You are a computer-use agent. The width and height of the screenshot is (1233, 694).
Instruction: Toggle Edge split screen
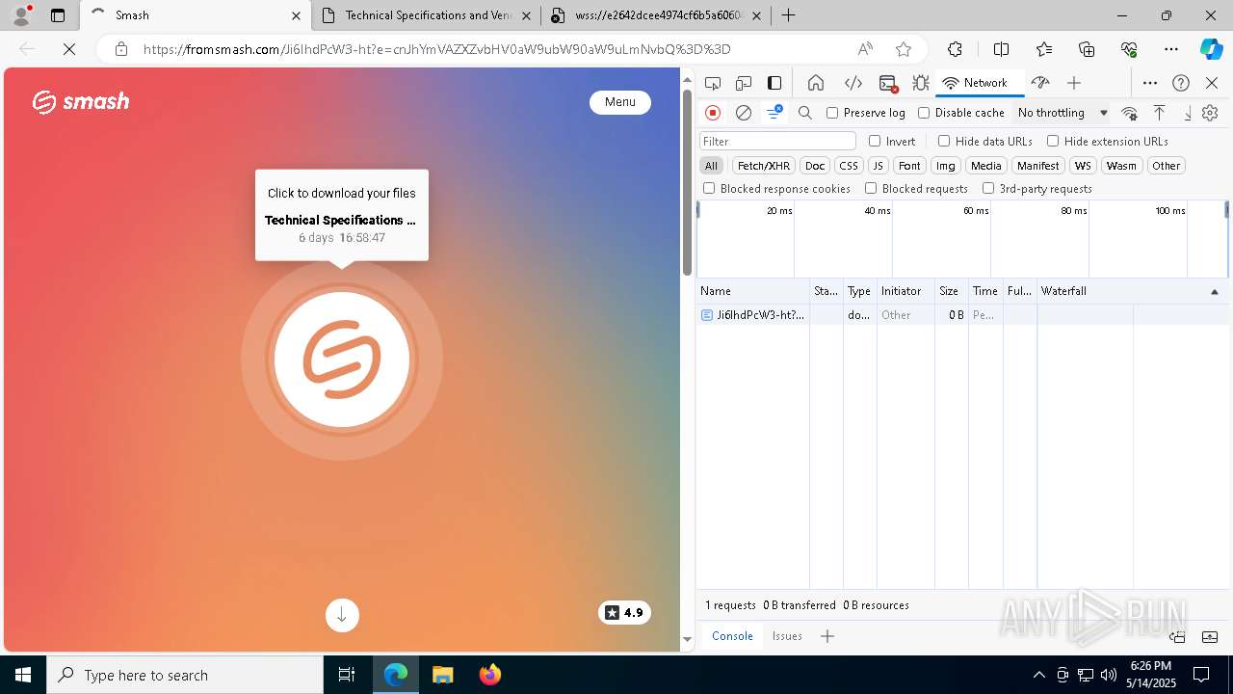tap(1001, 49)
